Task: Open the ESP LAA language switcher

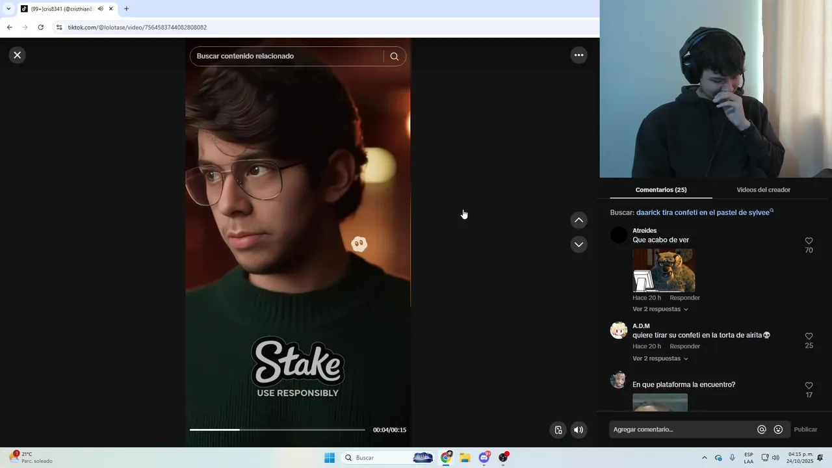Action: click(x=749, y=458)
